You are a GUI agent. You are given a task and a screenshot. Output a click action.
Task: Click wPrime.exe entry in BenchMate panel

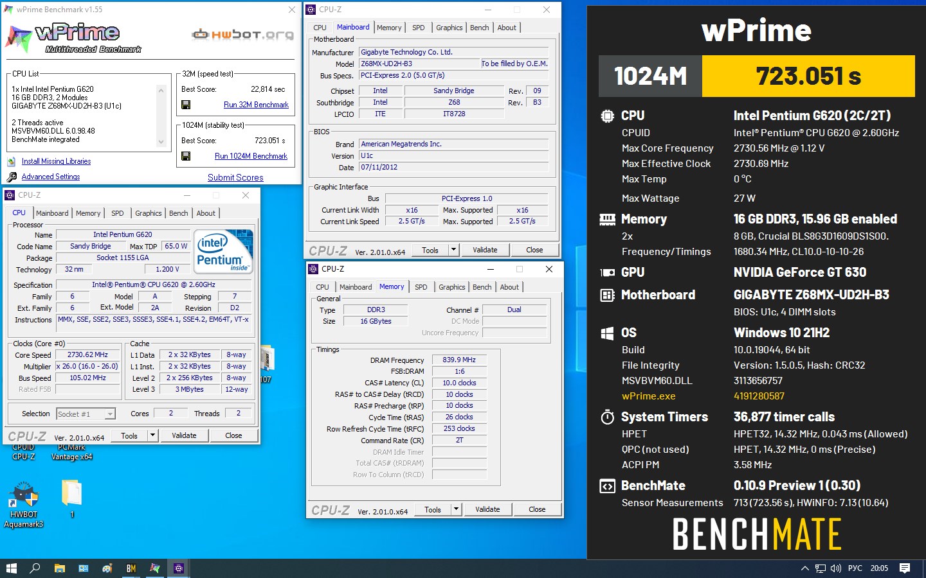point(648,396)
